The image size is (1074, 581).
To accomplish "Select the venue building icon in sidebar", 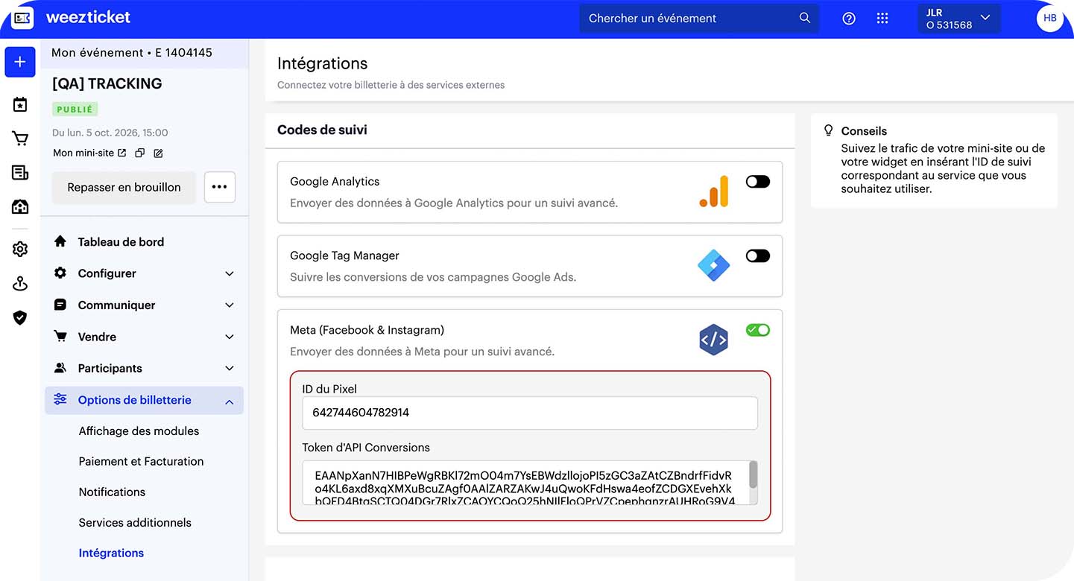I will click(x=19, y=206).
